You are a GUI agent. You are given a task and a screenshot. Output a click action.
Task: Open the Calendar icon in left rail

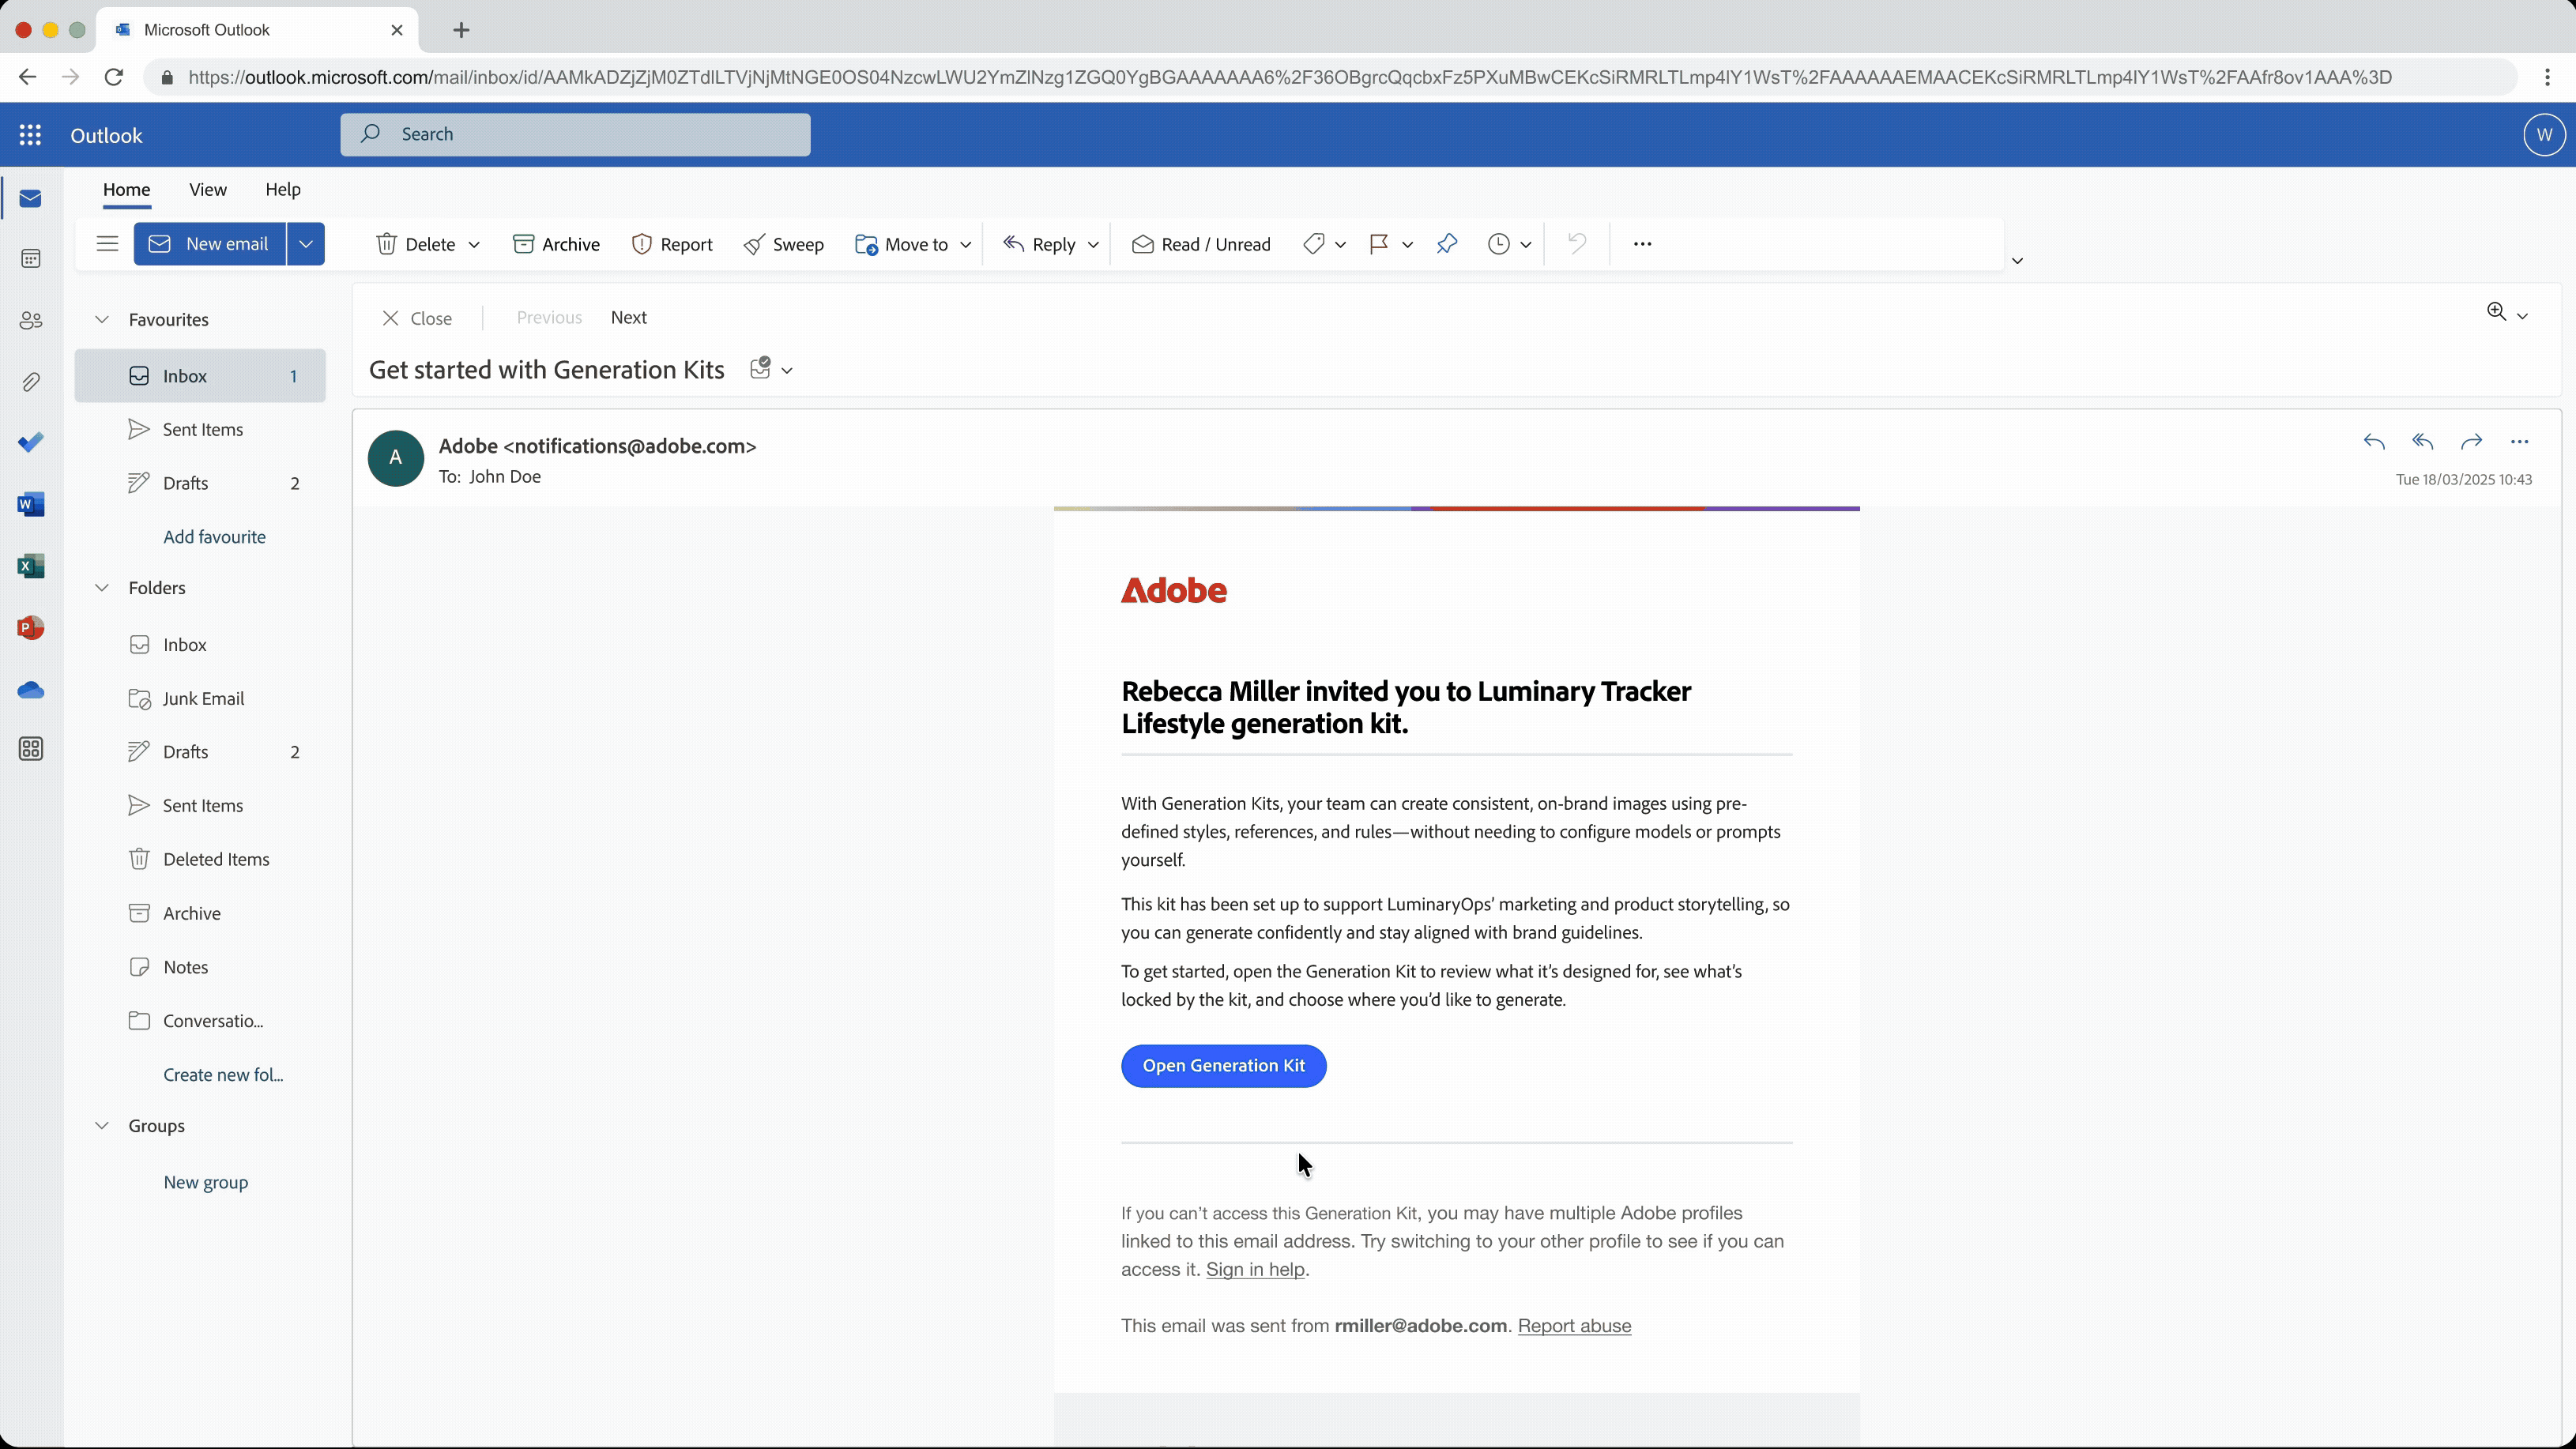point(31,260)
